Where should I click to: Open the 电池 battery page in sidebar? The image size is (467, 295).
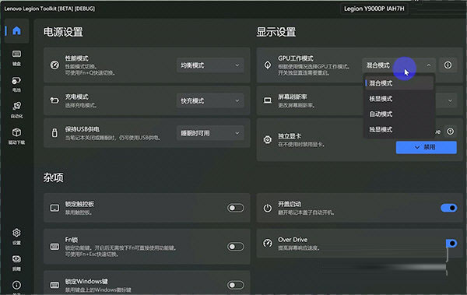click(x=16, y=84)
